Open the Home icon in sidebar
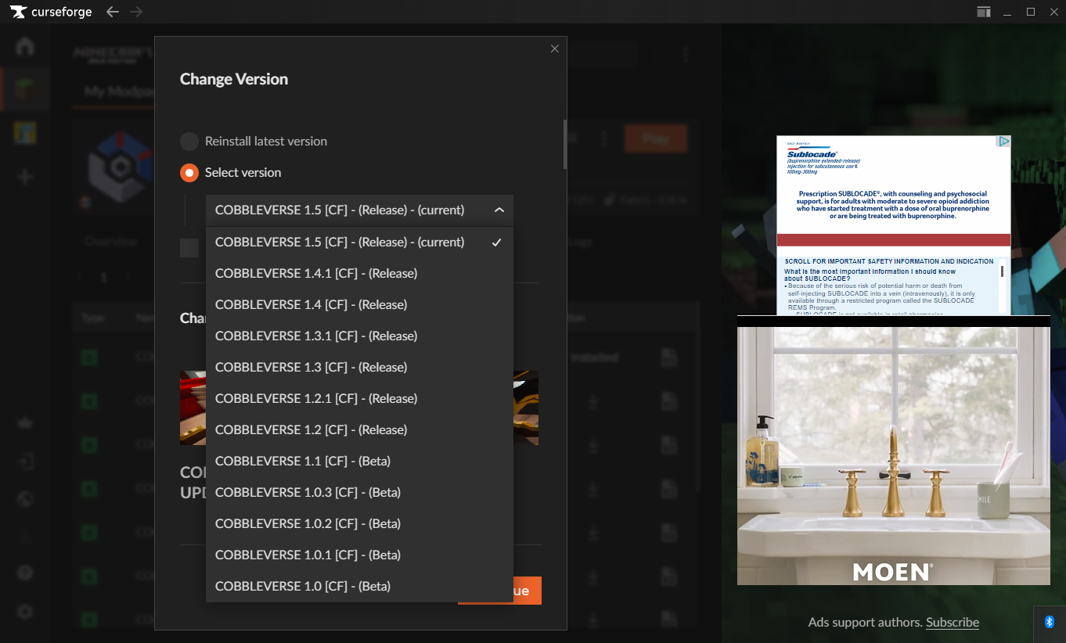The image size is (1066, 643). 25,46
